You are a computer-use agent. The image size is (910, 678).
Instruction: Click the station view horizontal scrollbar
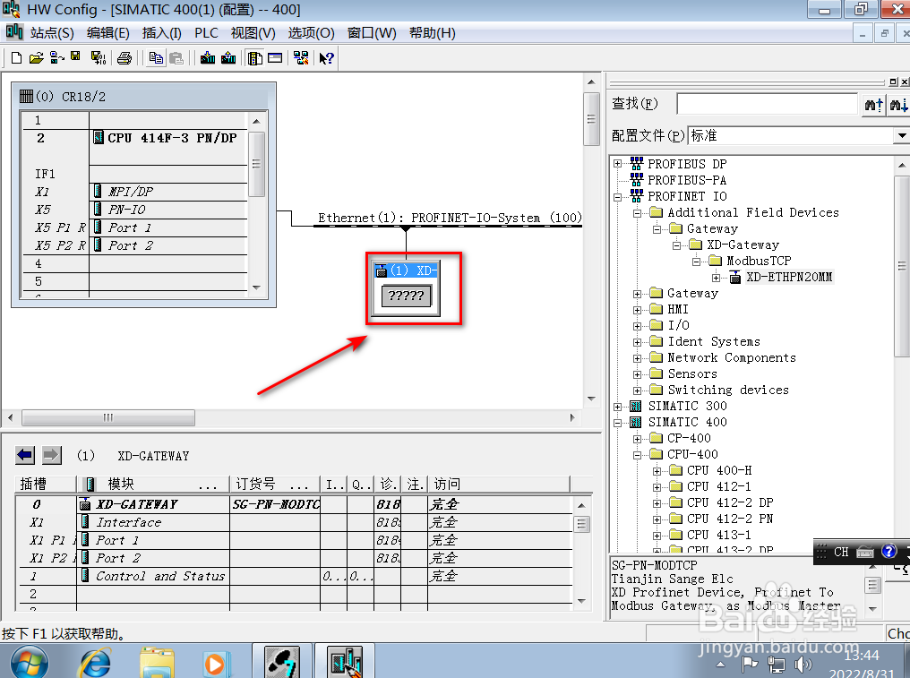tap(108, 417)
